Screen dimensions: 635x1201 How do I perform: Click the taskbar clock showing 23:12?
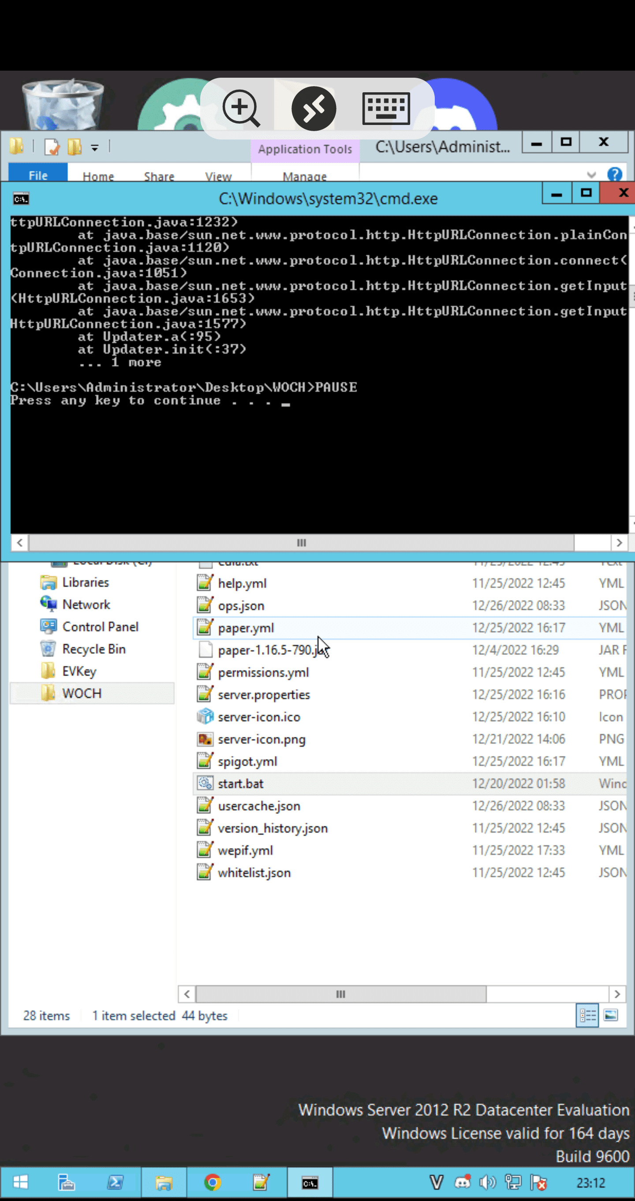pyautogui.click(x=591, y=1182)
